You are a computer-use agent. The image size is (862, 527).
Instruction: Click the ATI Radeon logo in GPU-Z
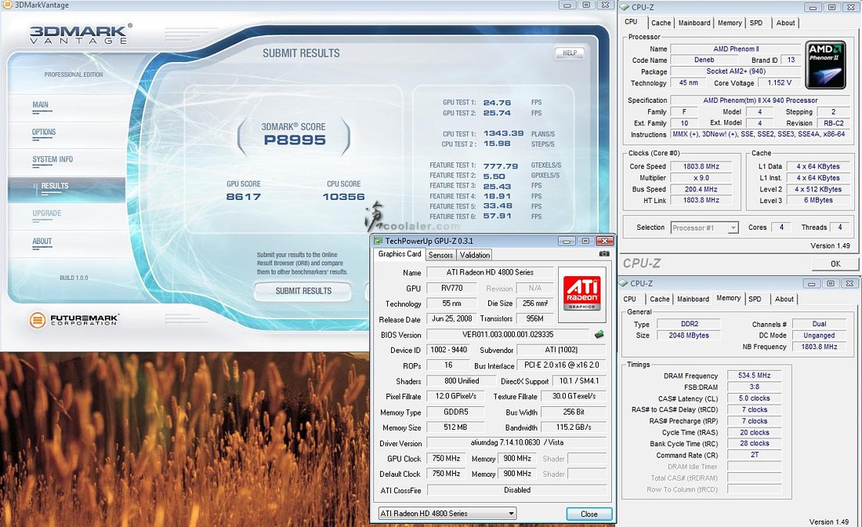point(581,294)
